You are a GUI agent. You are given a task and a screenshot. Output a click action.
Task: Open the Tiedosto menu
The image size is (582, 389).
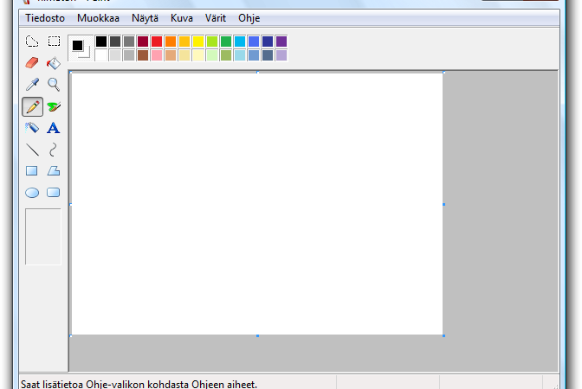point(45,18)
